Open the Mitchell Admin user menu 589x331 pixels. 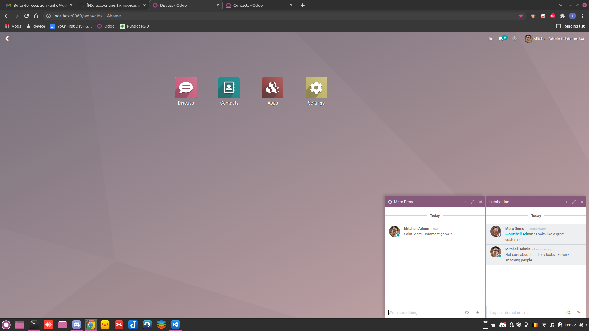(554, 39)
